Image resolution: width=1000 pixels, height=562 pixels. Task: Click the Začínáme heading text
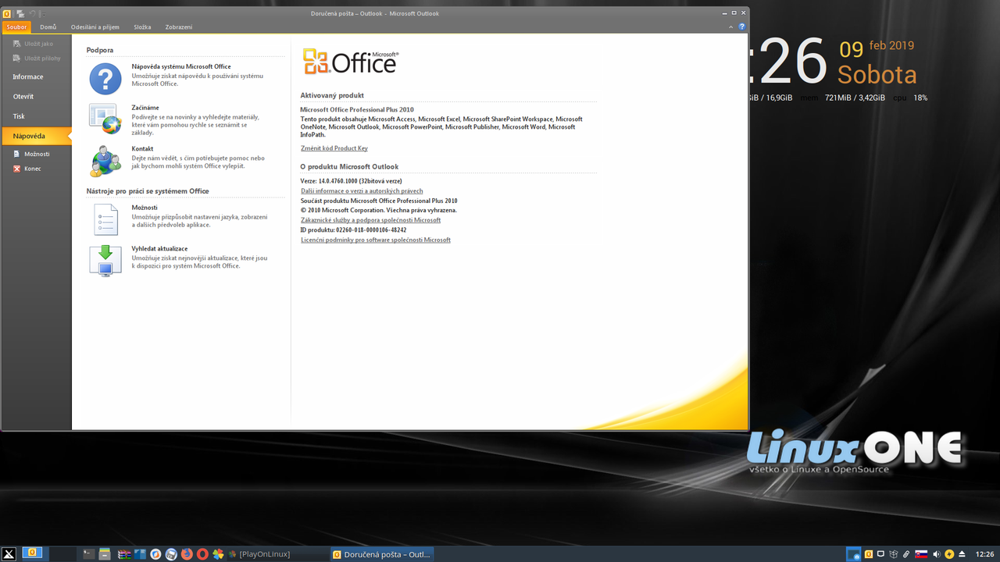(x=145, y=108)
